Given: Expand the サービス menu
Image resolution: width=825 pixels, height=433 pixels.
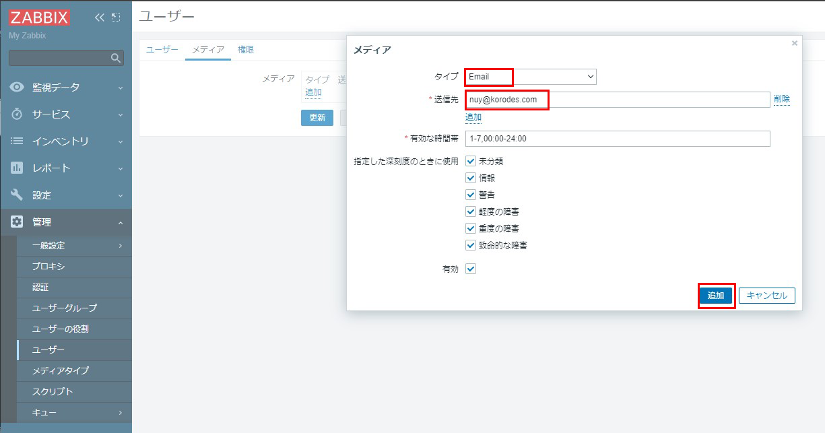Looking at the screenshot, I should tap(66, 114).
